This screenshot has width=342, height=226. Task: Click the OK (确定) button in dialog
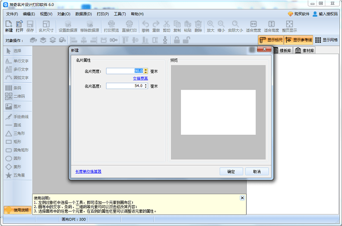[231, 171]
